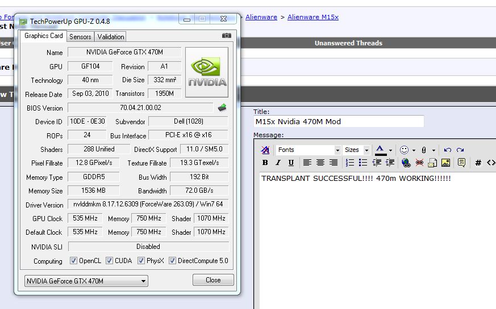The height and width of the screenshot is (309, 496).
Task: Click the BIOS save chip icon
Action: (222, 108)
